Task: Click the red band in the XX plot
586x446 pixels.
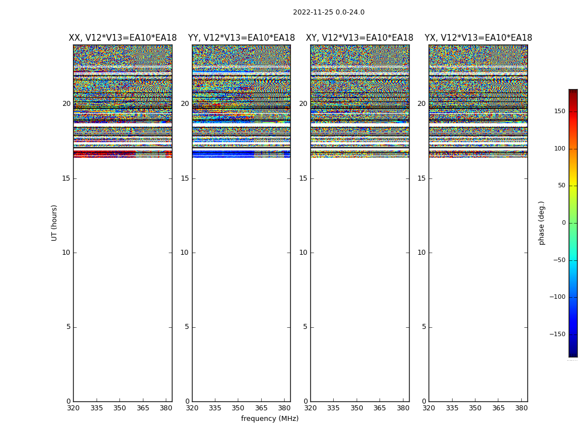Action: click(104, 154)
